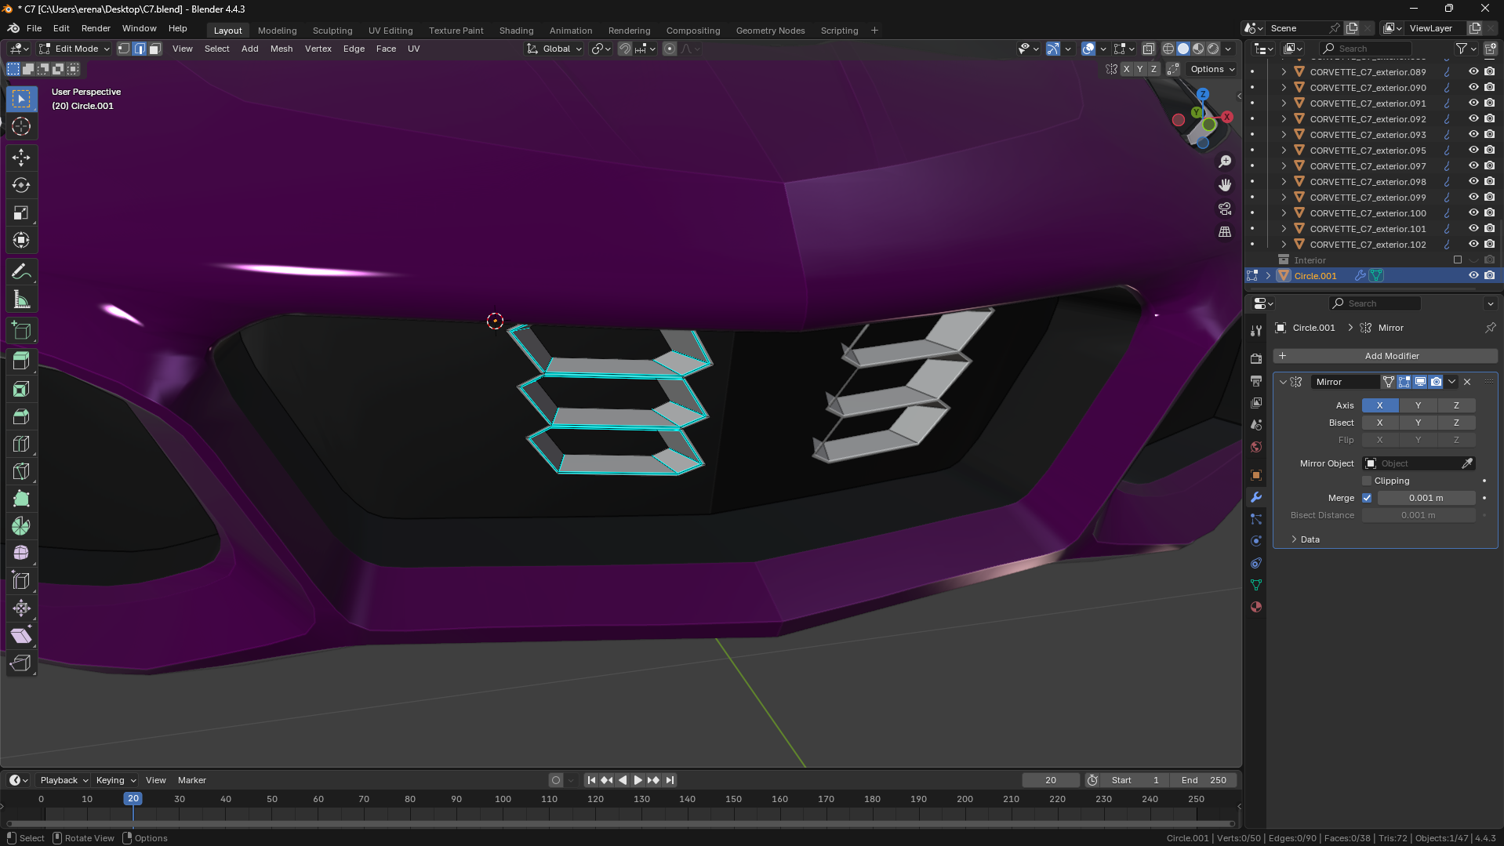Activate the Move tool
The height and width of the screenshot is (846, 1504).
coord(21,158)
